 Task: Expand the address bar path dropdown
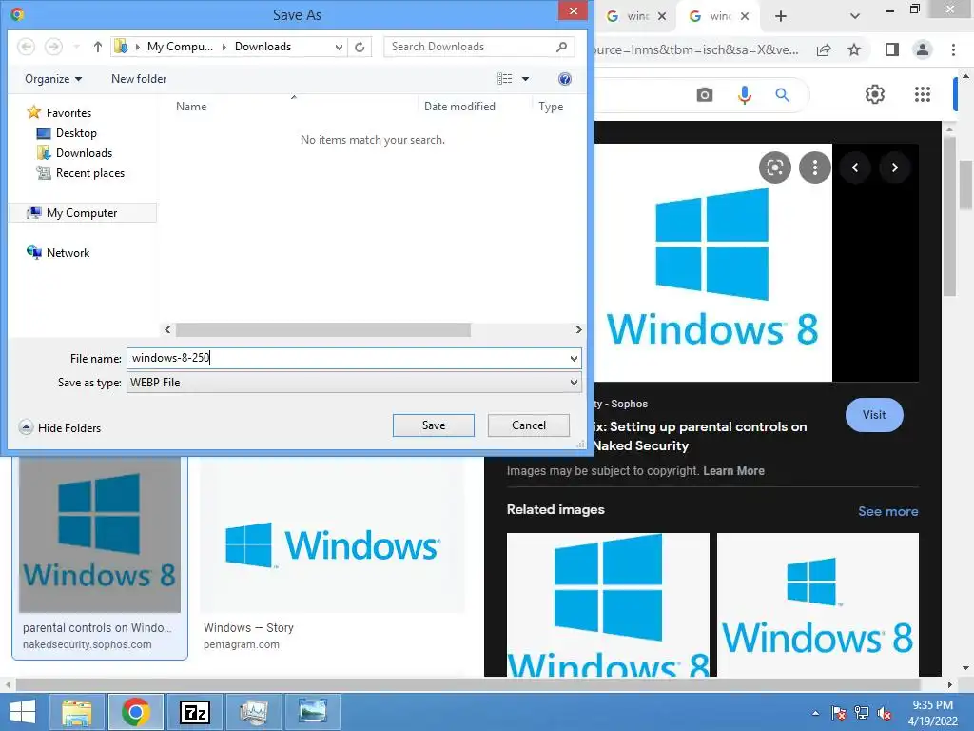pos(340,47)
